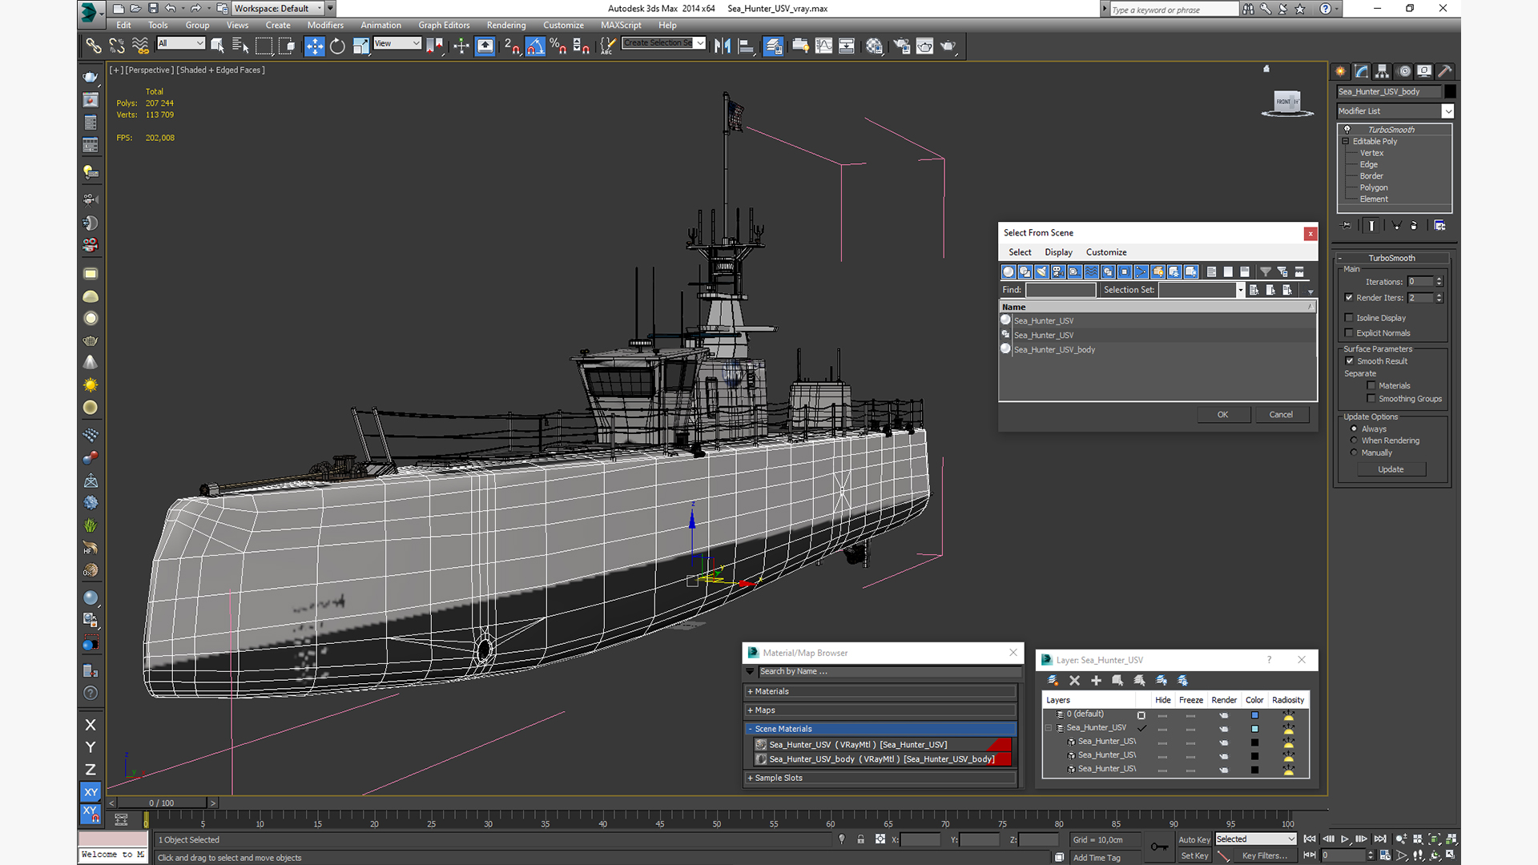Open the Modifiers menu

(x=325, y=26)
